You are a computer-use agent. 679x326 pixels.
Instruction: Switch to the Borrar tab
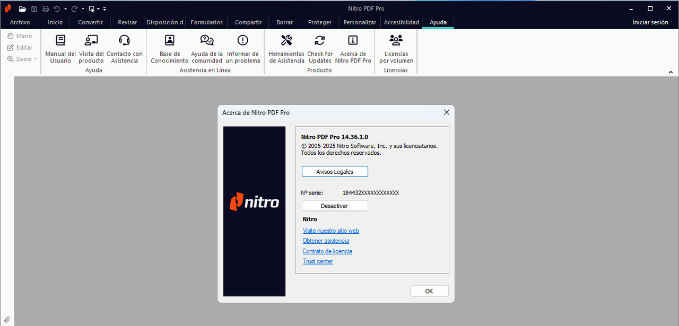point(285,22)
